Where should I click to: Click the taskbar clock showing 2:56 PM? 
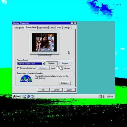pyautogui.click(x=110, y=97)
